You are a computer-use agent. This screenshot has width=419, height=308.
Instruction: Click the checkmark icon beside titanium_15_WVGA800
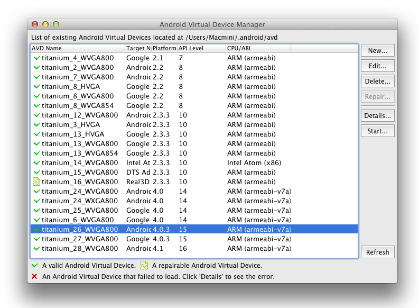36,172
